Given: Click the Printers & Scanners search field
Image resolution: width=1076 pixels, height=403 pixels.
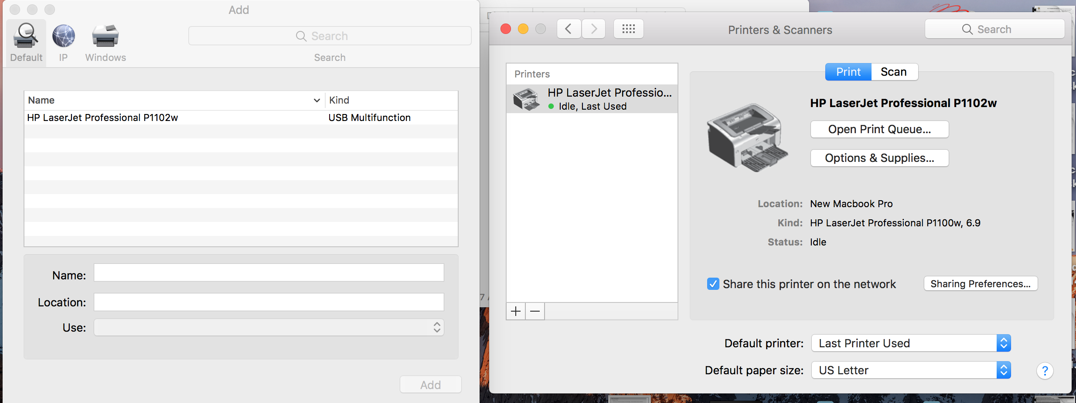Looking at the screenshot, I should (994, 29).
